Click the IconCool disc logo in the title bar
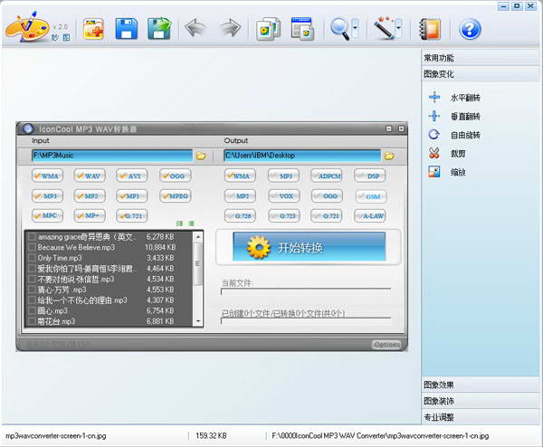Image resolution: width=543 pixels, height=447 pixels. point(28,128)
